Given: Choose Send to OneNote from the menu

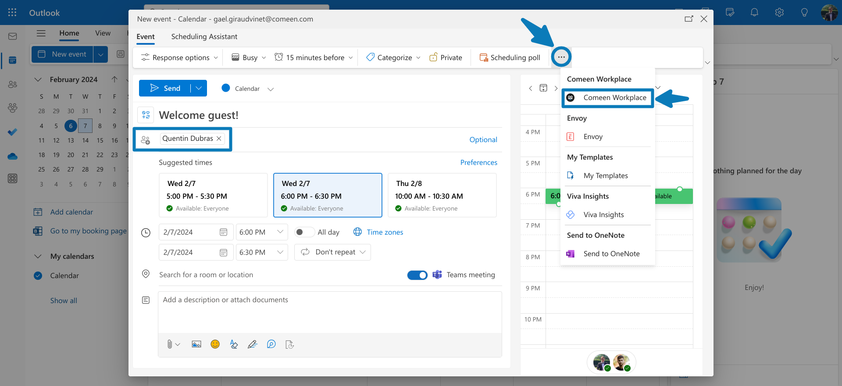Looking at the screenshot, I should [x=608, y=254].
